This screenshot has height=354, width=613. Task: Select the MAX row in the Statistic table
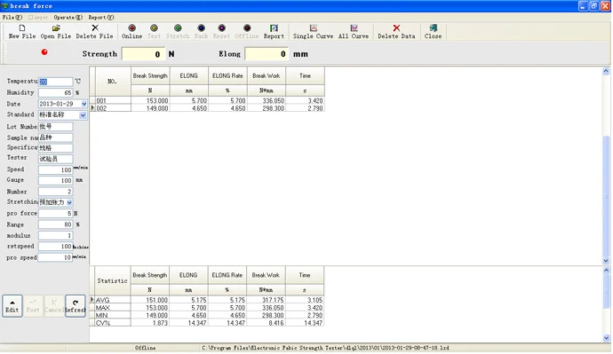[207, 308]
